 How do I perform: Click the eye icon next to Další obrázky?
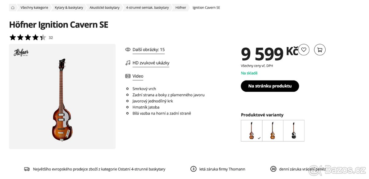click(x=128, y=50)
